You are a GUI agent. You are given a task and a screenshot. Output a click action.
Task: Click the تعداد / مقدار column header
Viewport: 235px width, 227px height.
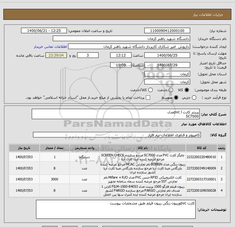point(54,148)
